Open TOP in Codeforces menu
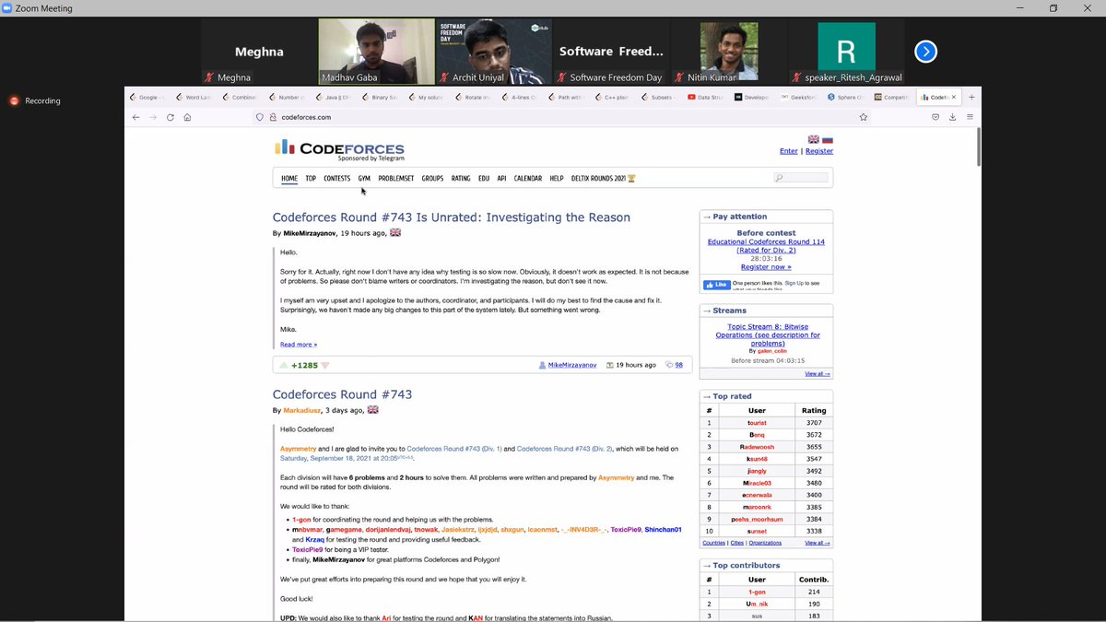The image size is (1106, 622). 311,178
